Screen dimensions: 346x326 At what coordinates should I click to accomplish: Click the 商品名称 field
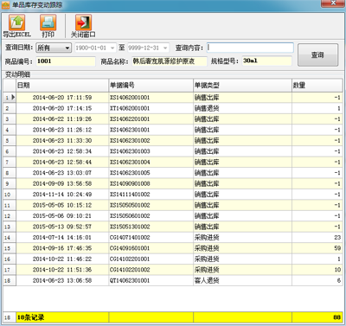(170, 61)
